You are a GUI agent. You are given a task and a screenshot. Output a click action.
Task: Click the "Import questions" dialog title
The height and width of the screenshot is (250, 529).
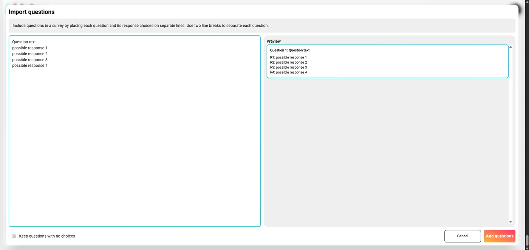(31, 12)
